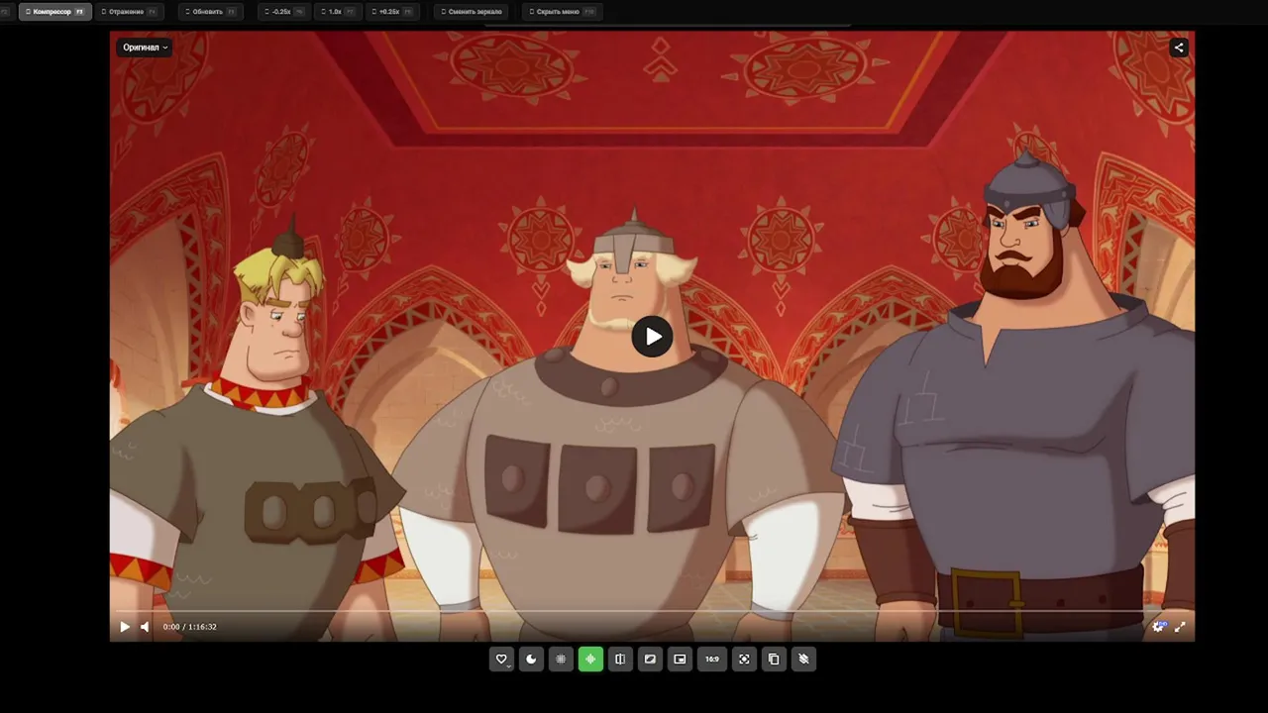
Task: Click the Обновить button
Action: point(210,12)
